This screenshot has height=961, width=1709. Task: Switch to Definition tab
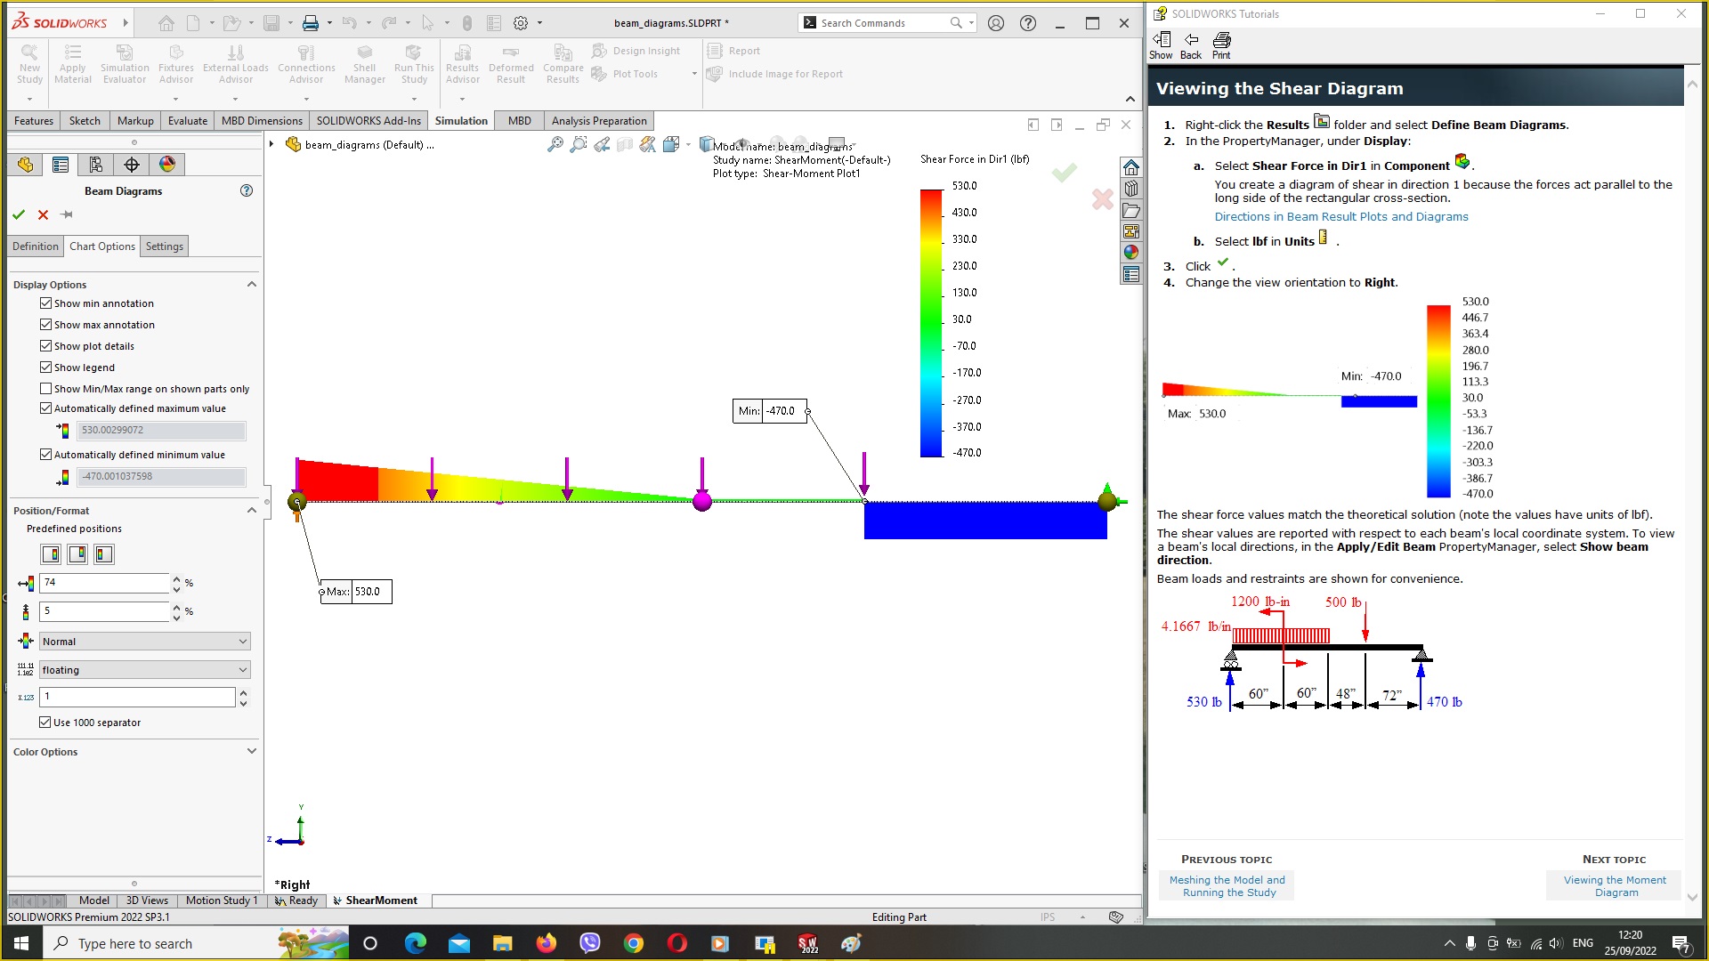click(x=36, y=246)
